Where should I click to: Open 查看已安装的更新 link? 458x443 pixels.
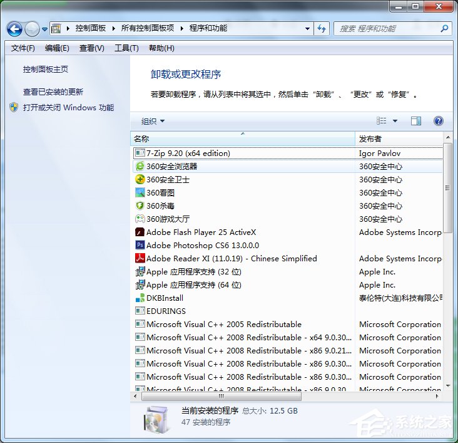coord(53,92)
